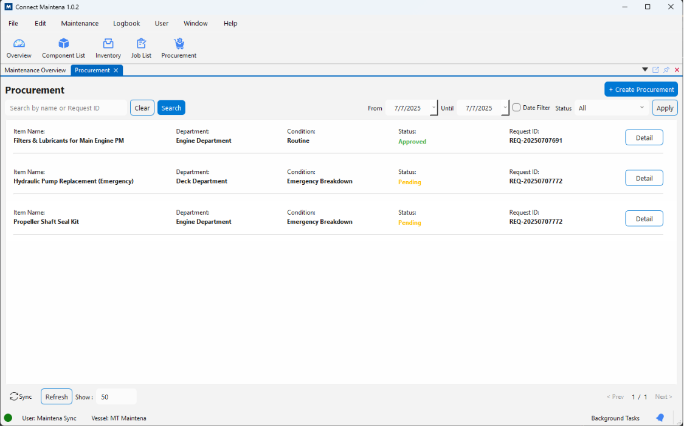
Task: Close the Procurement tab
Action: (x=116, y=71)
